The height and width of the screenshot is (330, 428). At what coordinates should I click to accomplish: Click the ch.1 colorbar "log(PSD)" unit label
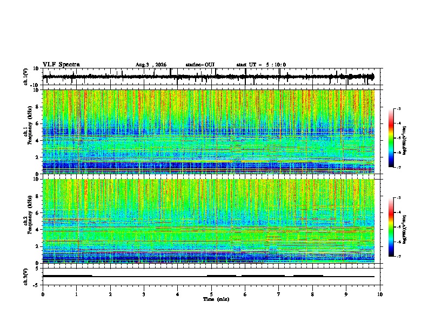[x=404, y=140]
